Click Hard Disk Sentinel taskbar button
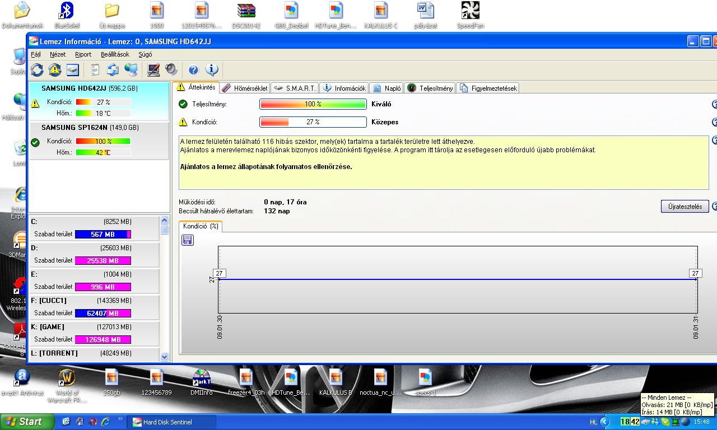Viewport: 717px width, 430px height. (172, 422)
